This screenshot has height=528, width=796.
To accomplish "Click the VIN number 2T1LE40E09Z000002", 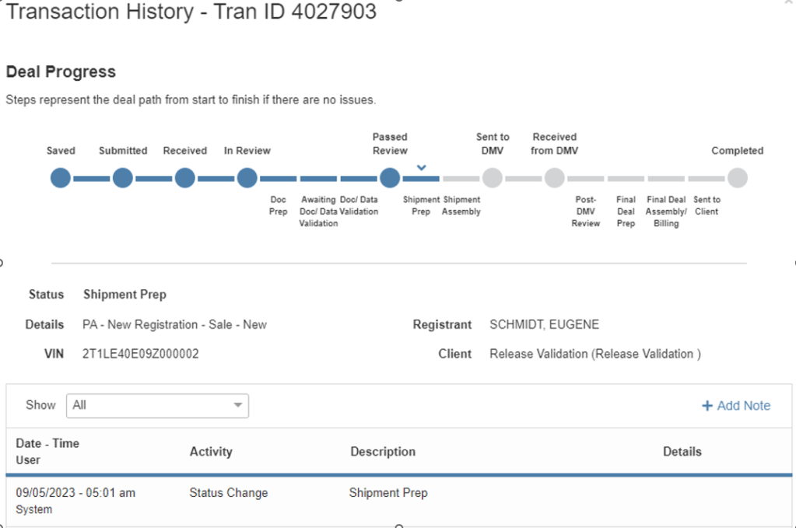I will pos(141,354).
